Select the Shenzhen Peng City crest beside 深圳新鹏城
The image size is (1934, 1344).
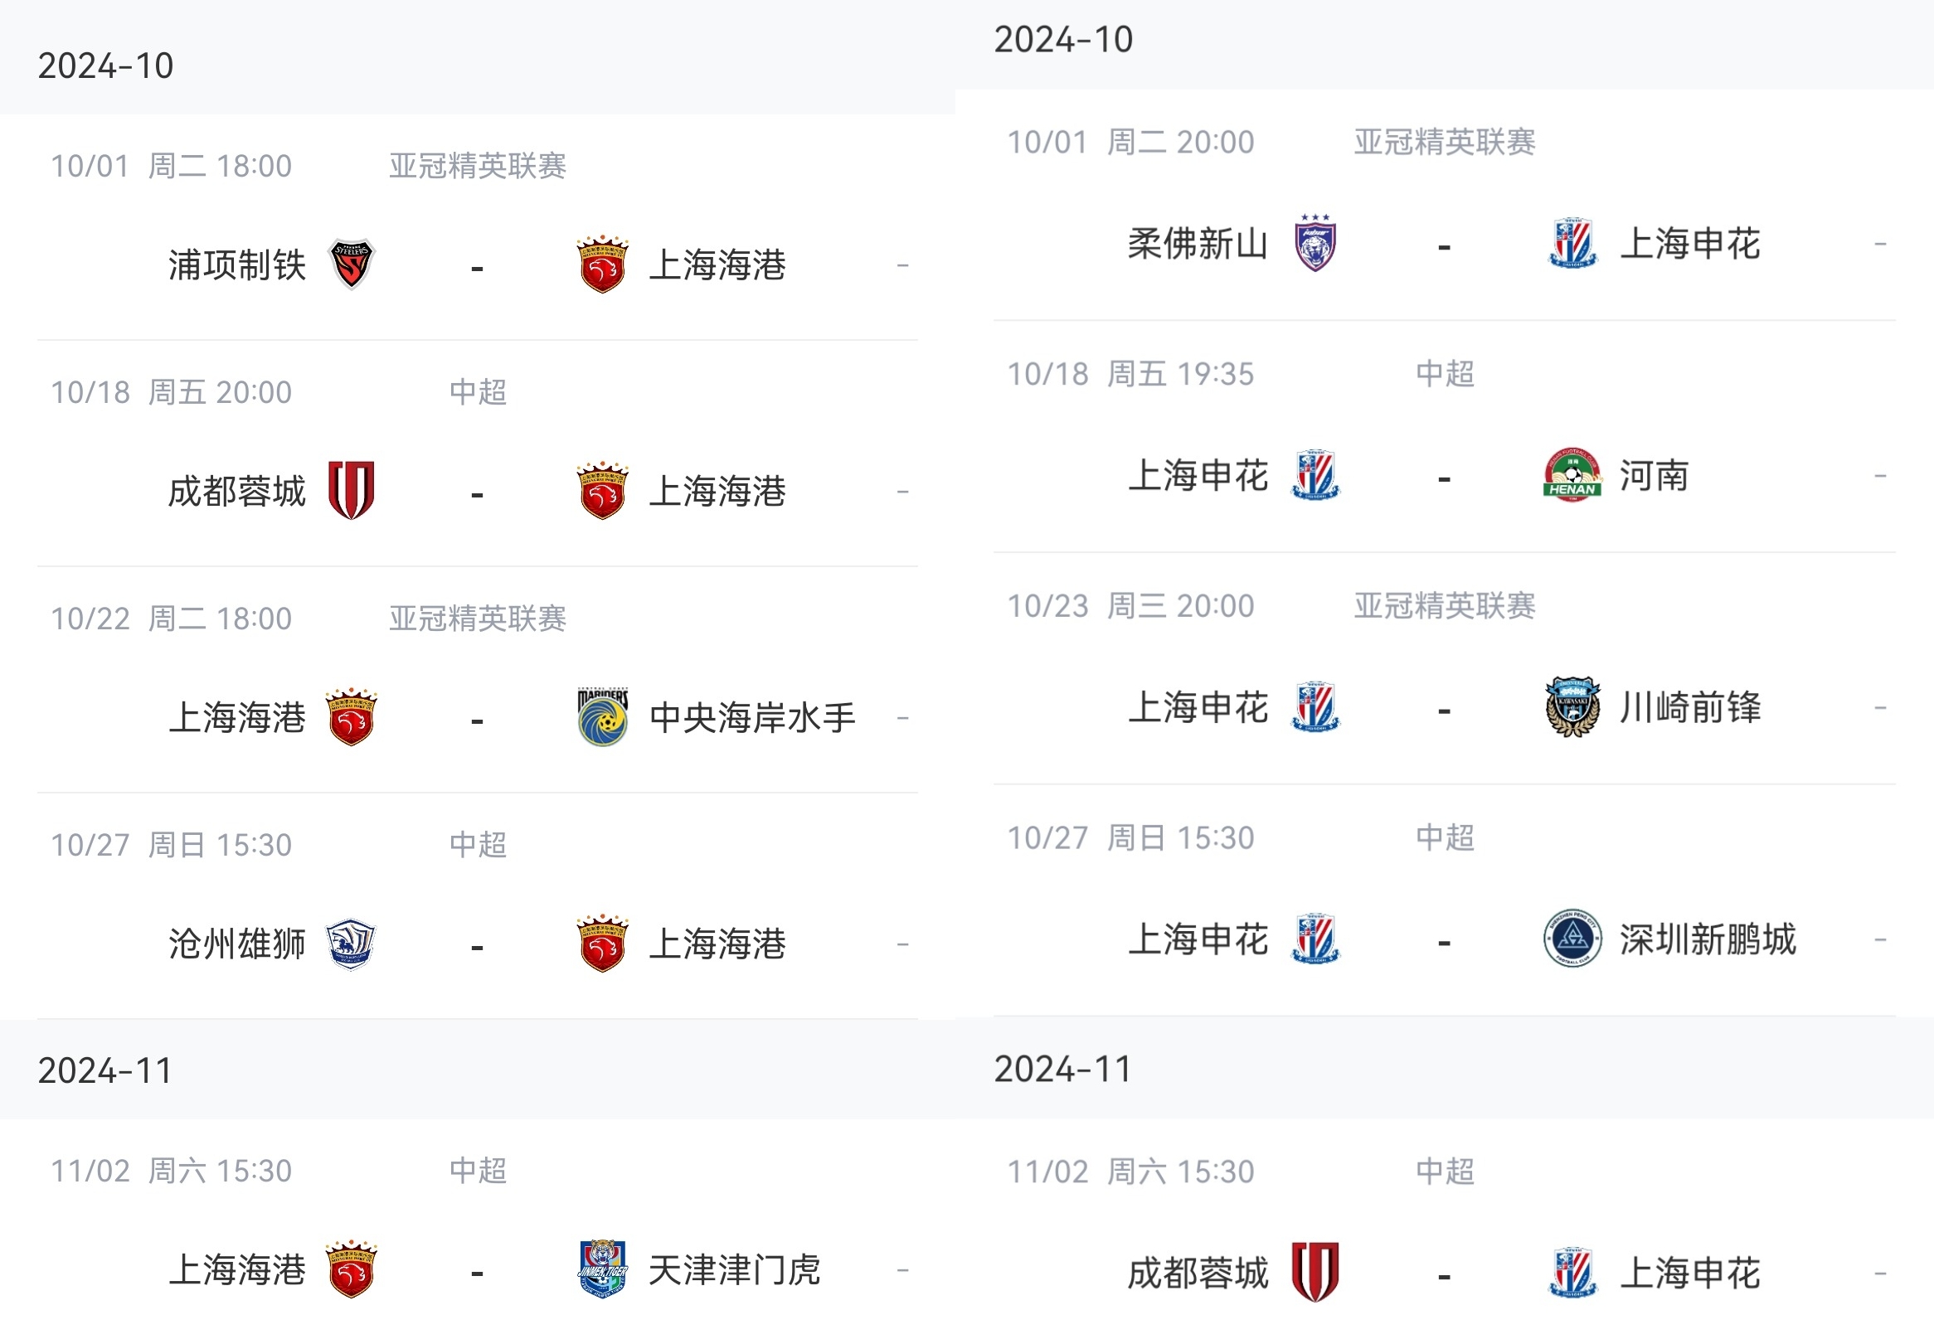coord(1572,939)
